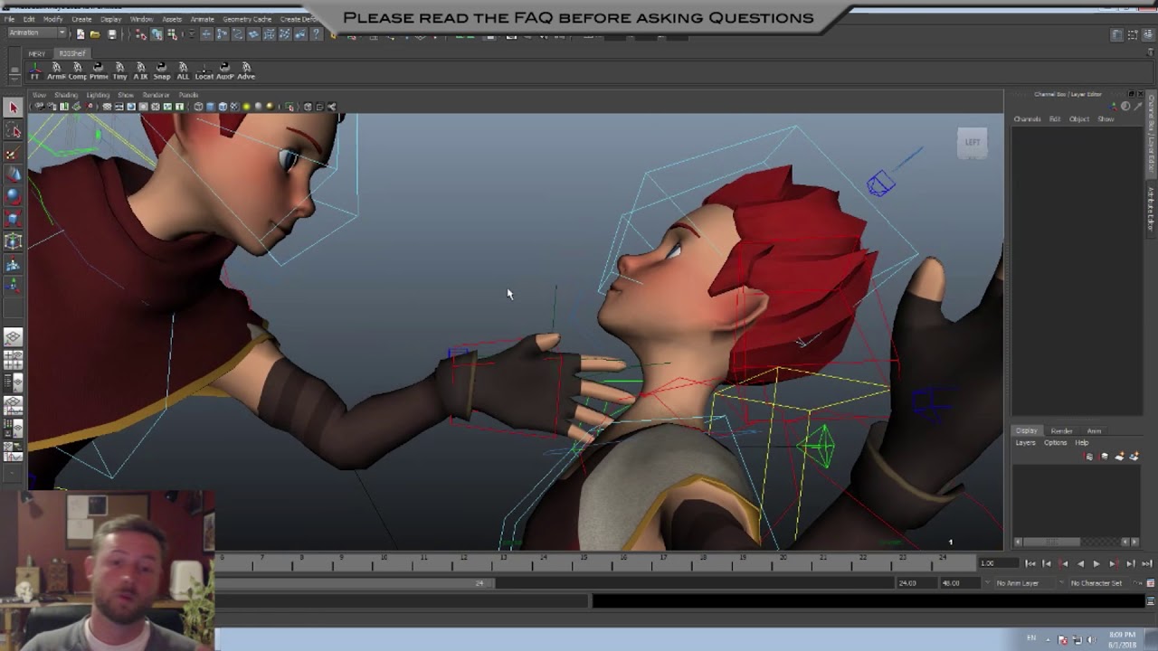Pick the Rotate tool sphere icon

(13, 196)
